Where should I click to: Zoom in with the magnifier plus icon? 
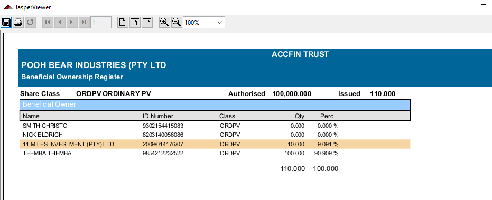pyautogui.click(x=164, y=22)
